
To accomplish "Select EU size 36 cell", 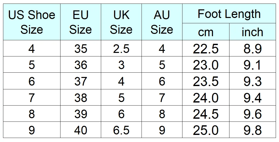I will point(81,65).
